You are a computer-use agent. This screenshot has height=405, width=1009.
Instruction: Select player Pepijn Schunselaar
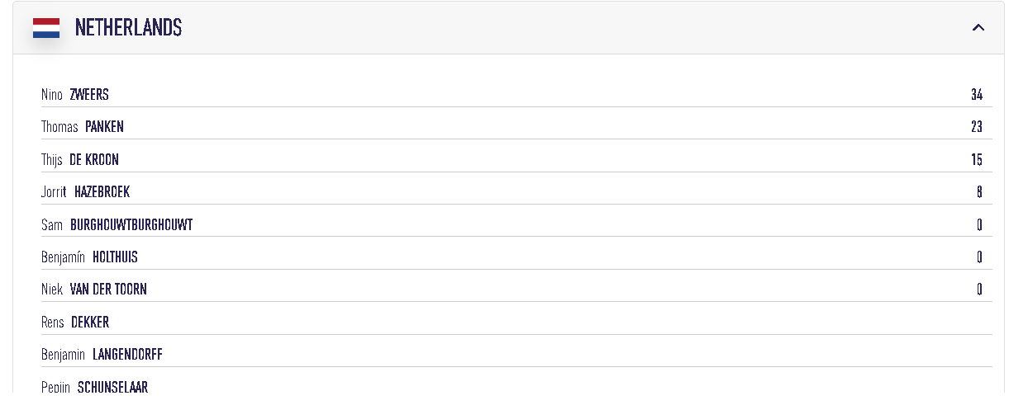[94, 387]
